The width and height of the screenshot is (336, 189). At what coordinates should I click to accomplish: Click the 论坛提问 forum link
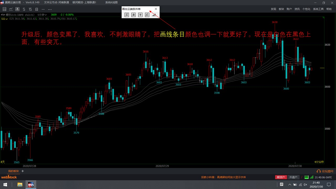coord(325,171)
